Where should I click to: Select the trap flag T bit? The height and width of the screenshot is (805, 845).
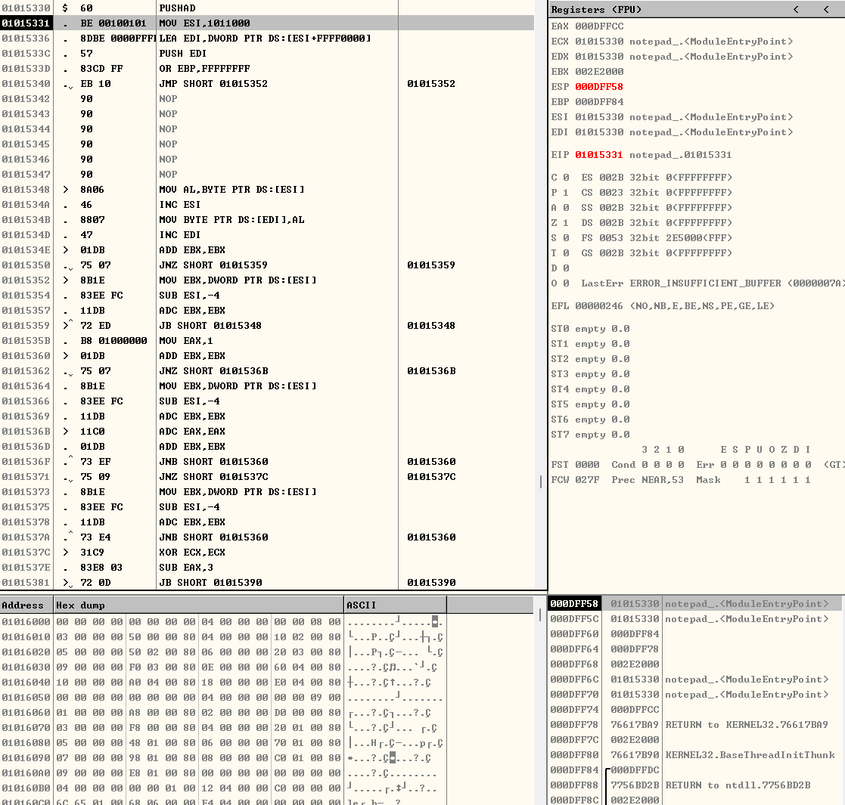[x=560, y=252]
